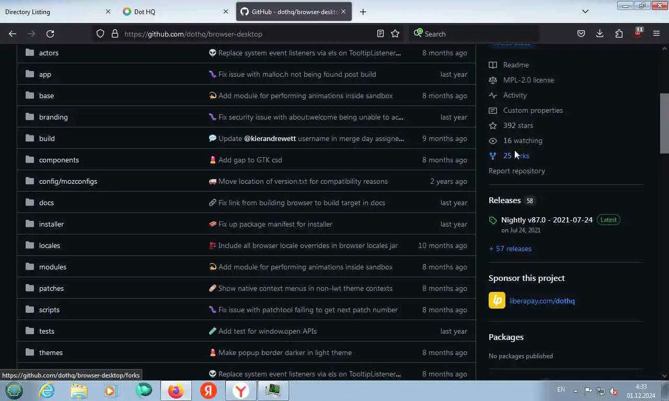The height and width of the screenshot is (401, 669).
Task: Open the Pocket save icon
Action: 581,34
